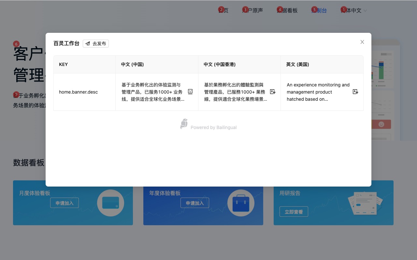Click the Bailingual bird logo
The width and height of the screenshot is (417, 260).
tap(183, 123)
